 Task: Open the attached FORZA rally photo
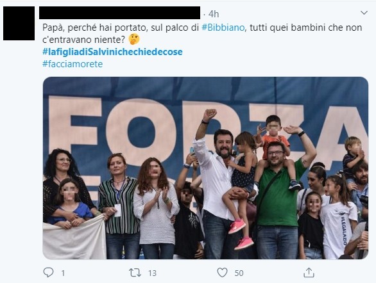[x=205, y=168]
